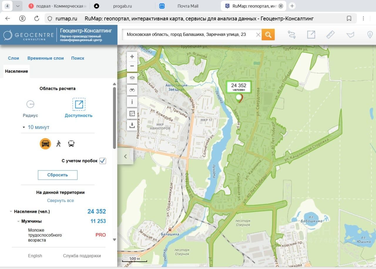
Task: Select the bus transit mode icon
Action: click(71, 144)
